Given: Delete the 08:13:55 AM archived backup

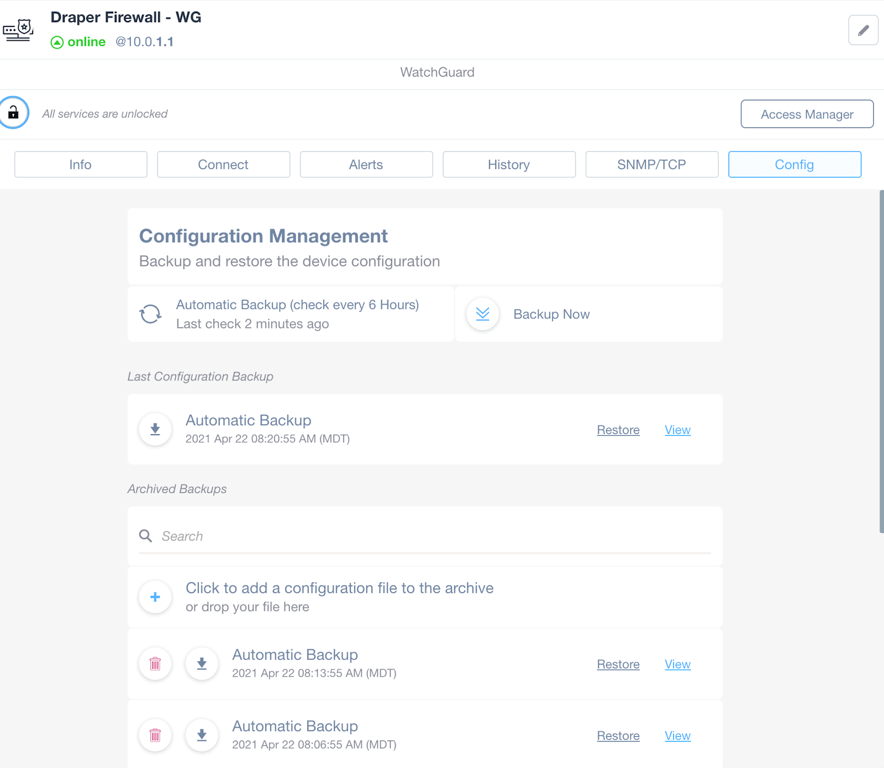Looking at the screenshot, I should tap(155, 663).
